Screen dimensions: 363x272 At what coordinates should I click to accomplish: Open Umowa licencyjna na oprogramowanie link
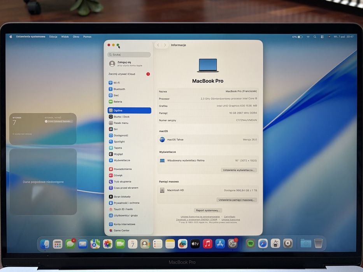[x=200, y=217]
